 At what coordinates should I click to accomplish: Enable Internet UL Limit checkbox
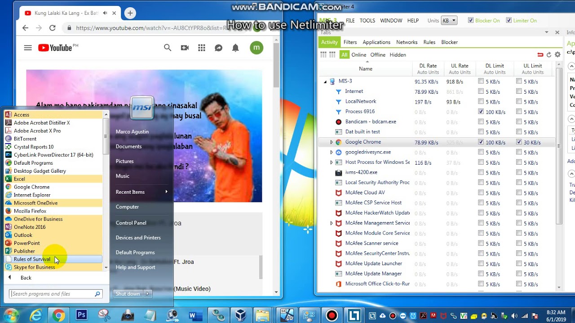pyautogui.click(x=519, y=92)
